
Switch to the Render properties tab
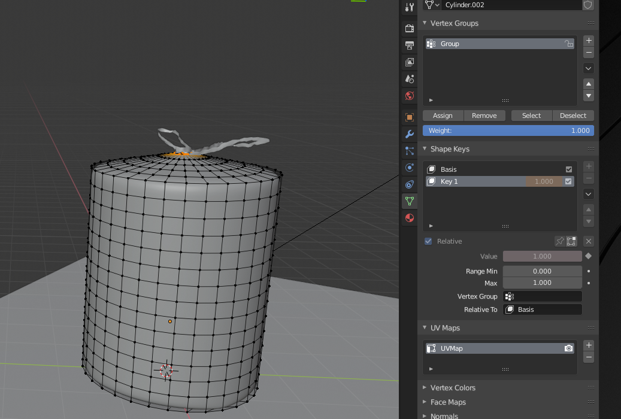point(410,28)
